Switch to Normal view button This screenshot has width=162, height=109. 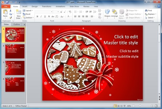pyautogui.click(x=115, y=106)
